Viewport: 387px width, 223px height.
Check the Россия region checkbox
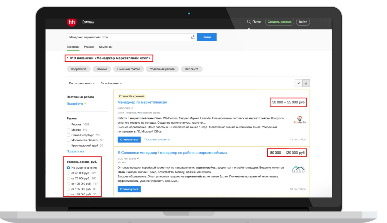[68, 124]
